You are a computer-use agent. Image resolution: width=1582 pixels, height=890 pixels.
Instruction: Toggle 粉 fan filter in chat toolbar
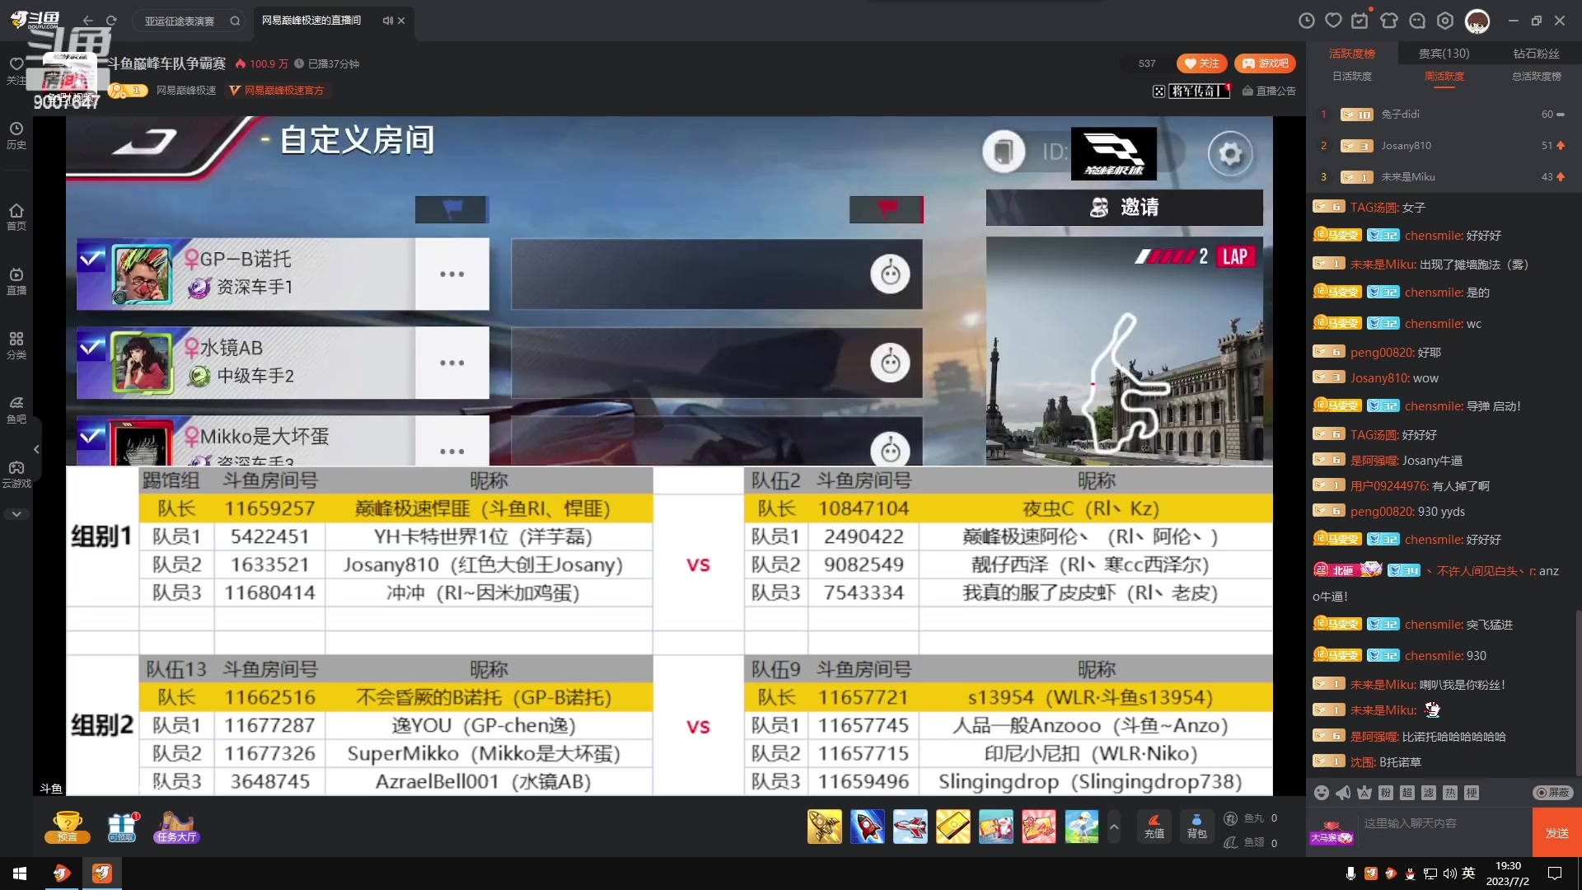[1386, 792]
